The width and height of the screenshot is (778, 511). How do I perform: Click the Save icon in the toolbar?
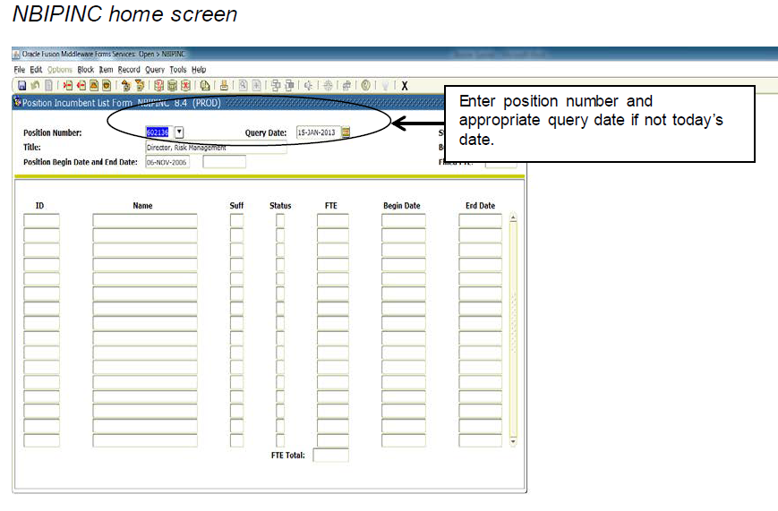coord(21,86)
